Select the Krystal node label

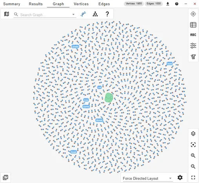(x=74, y=152)
